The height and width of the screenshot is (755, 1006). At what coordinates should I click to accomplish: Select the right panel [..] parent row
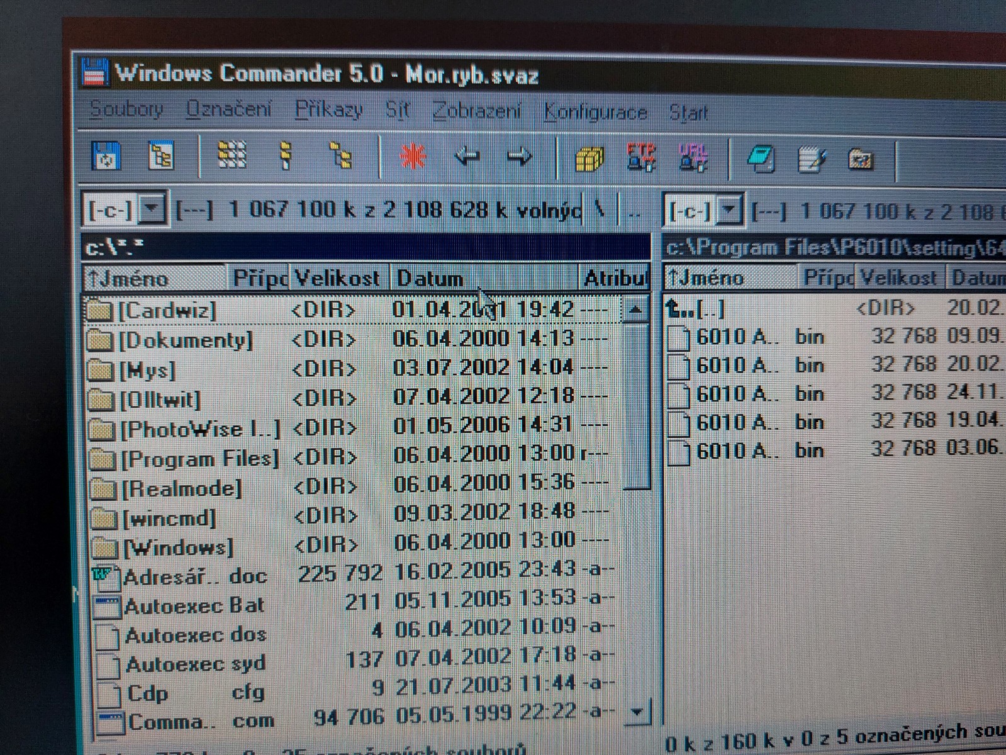836,308
